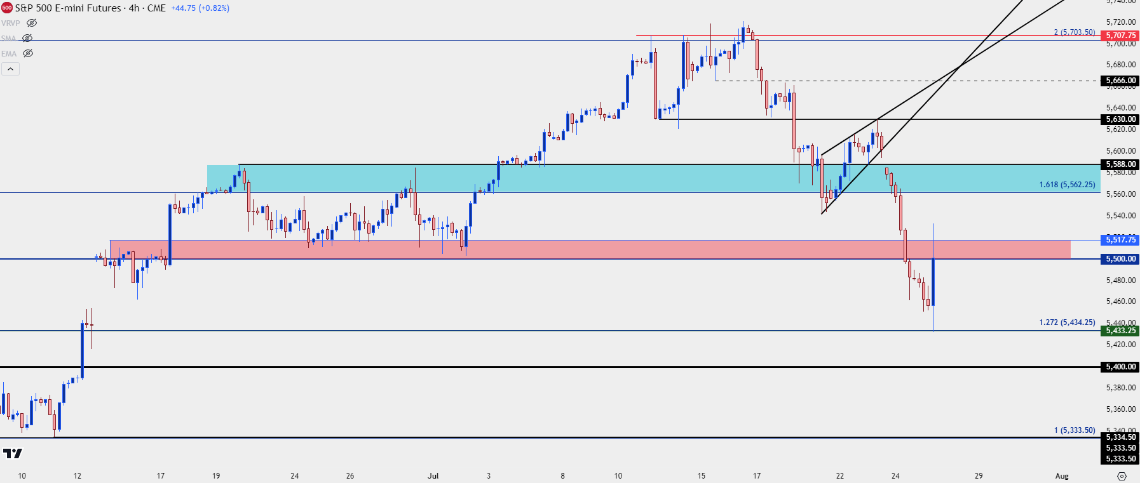The height and width of the screenshot is (483, 1140).
Task: Select the 5,433.25 green price label
Action: (1120, 331)
